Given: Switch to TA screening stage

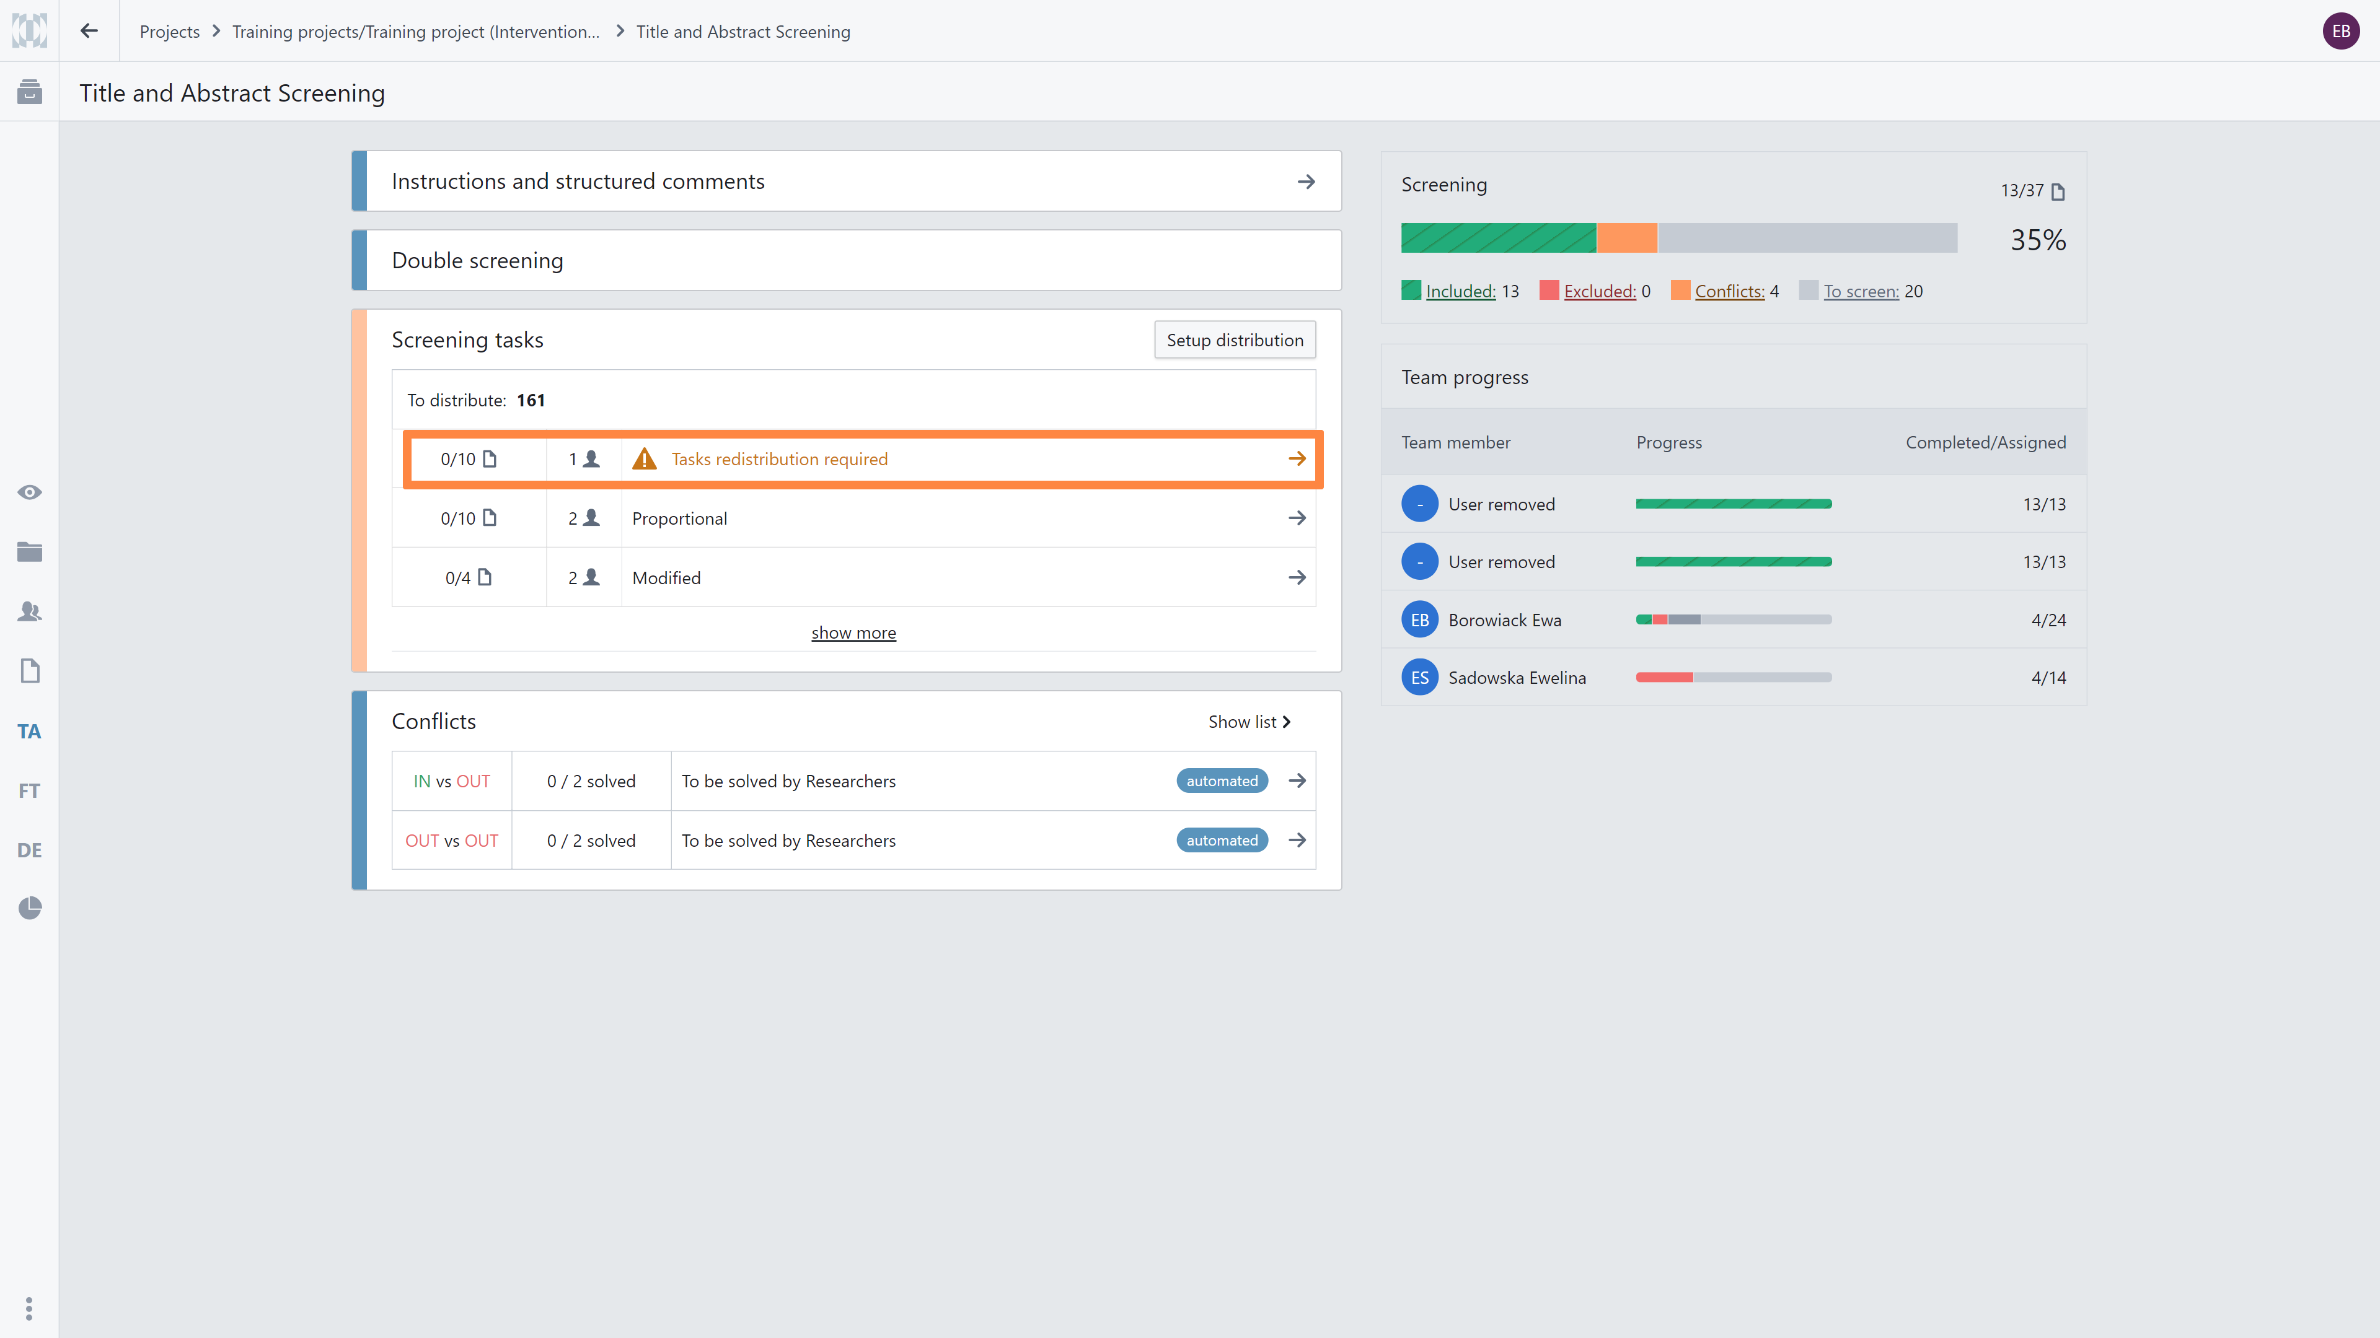Looking at the screenshot, I should click(30, 732).
